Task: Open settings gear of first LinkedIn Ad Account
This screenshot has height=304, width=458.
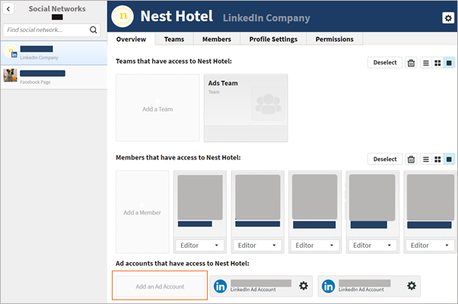Action: click(x=304, y=286)
